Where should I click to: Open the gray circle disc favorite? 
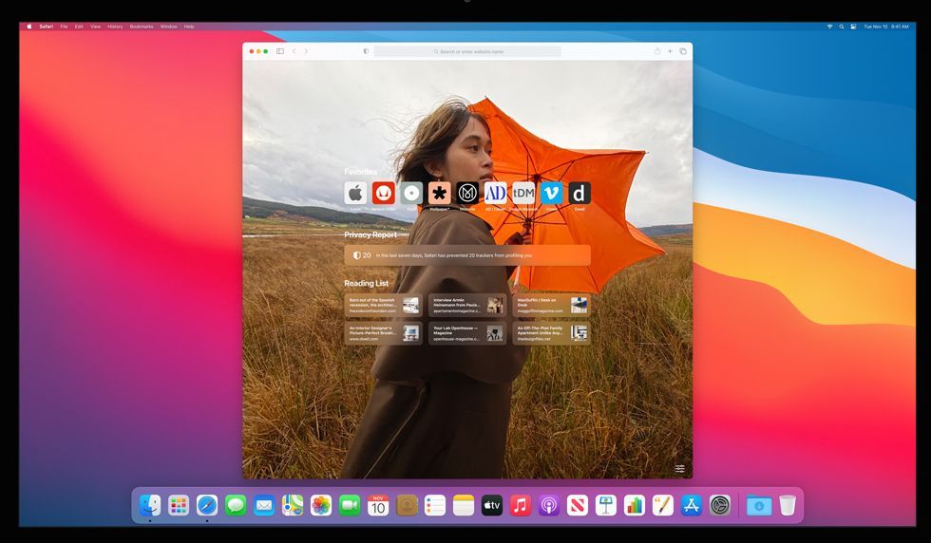coord(411,193)
